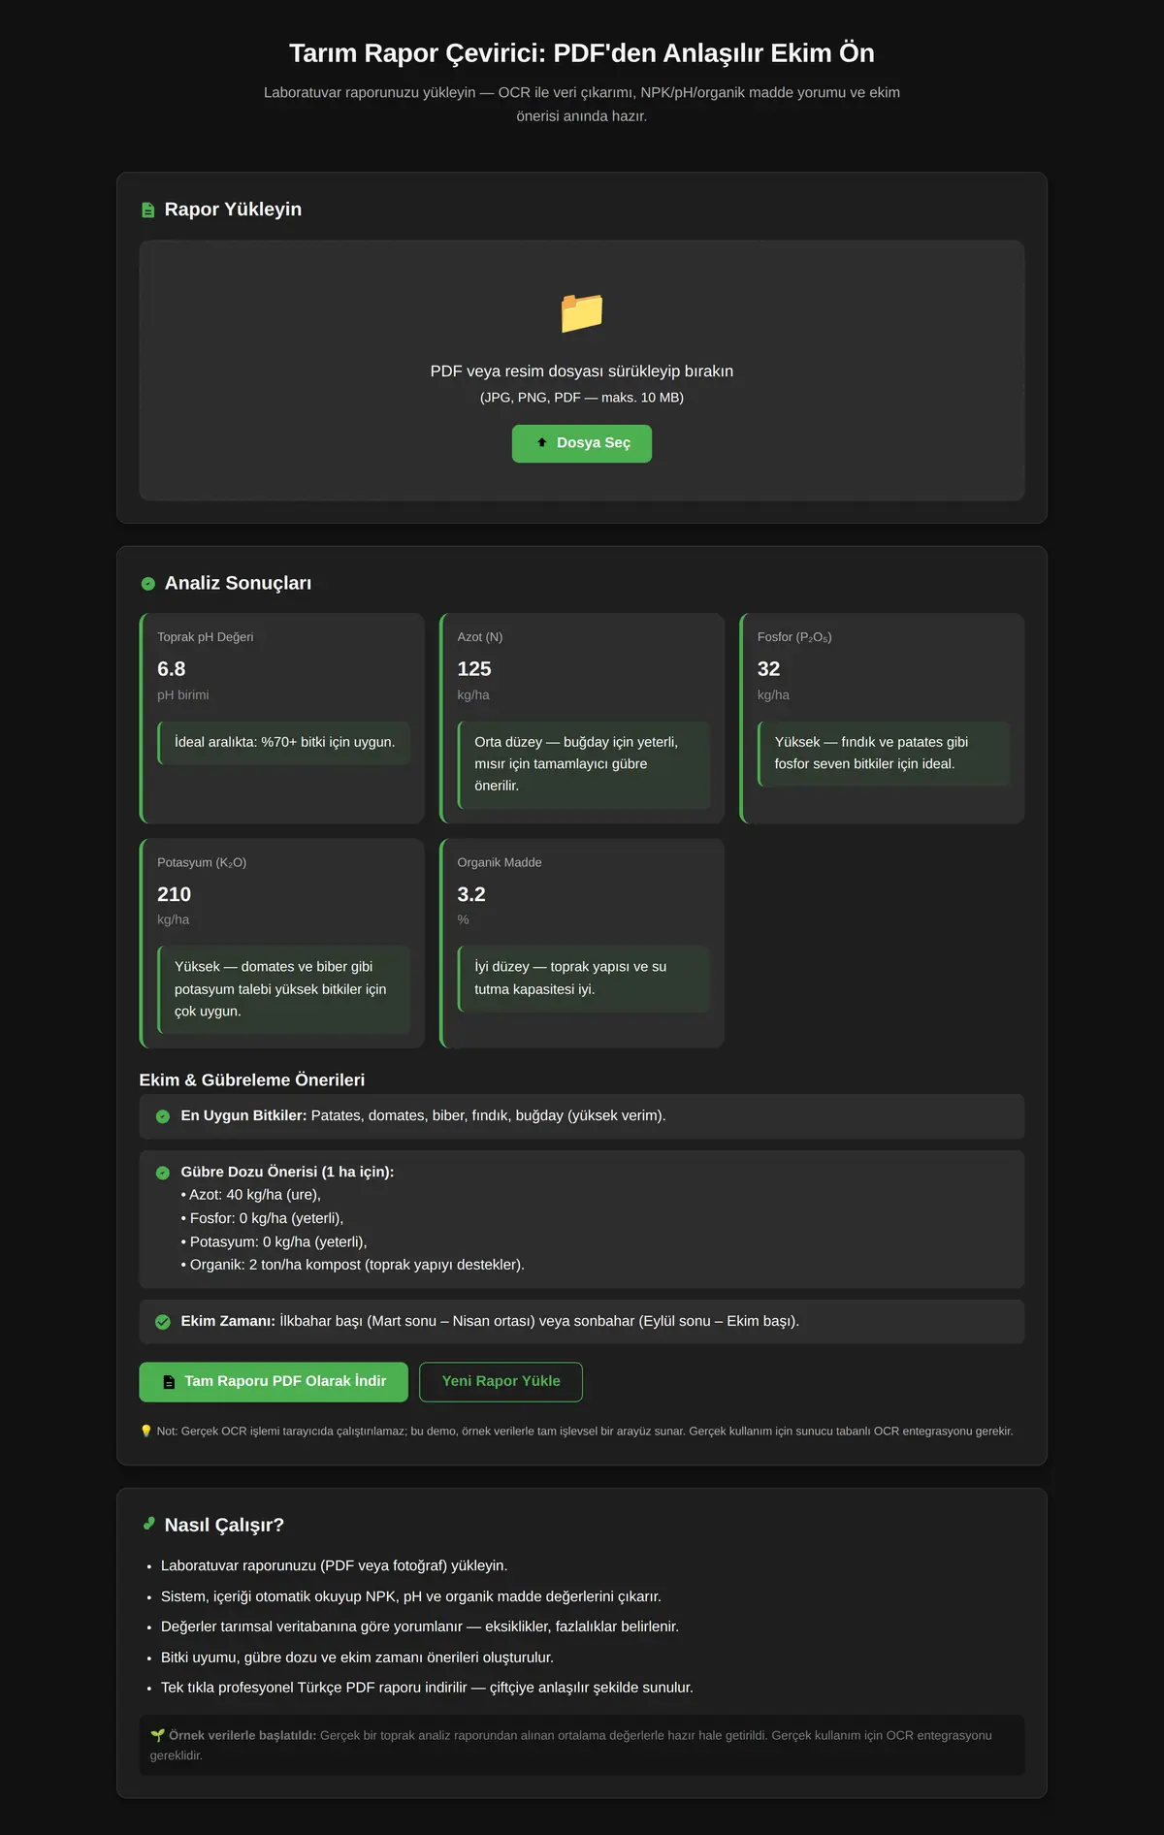The image size is (1164, 1835).
Task: Click the seedling icon before Örnek verilerle başlatıldı
Action: (x=157, y=1735)
